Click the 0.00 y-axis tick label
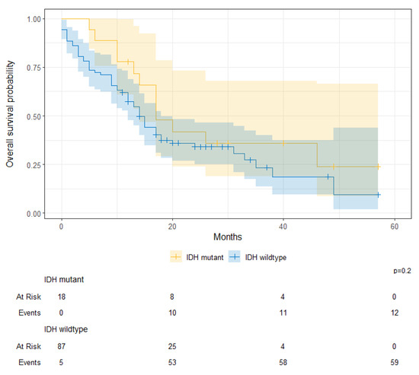 tap(34, 214)
